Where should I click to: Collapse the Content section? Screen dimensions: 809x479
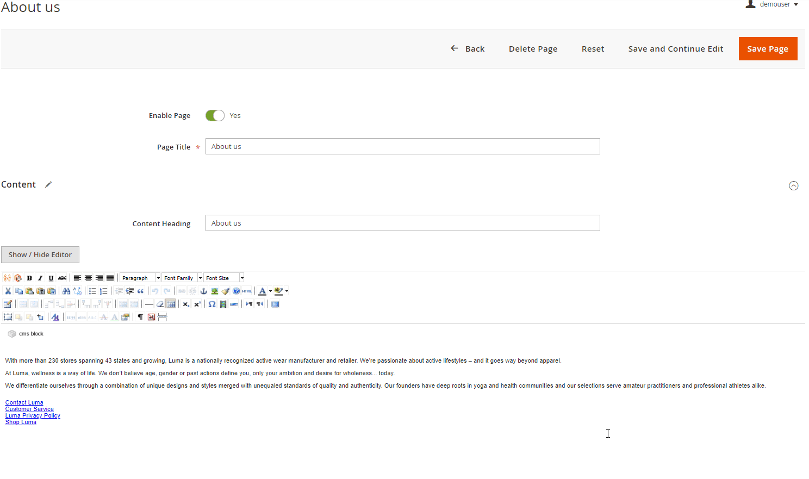(x=794, y=185)
